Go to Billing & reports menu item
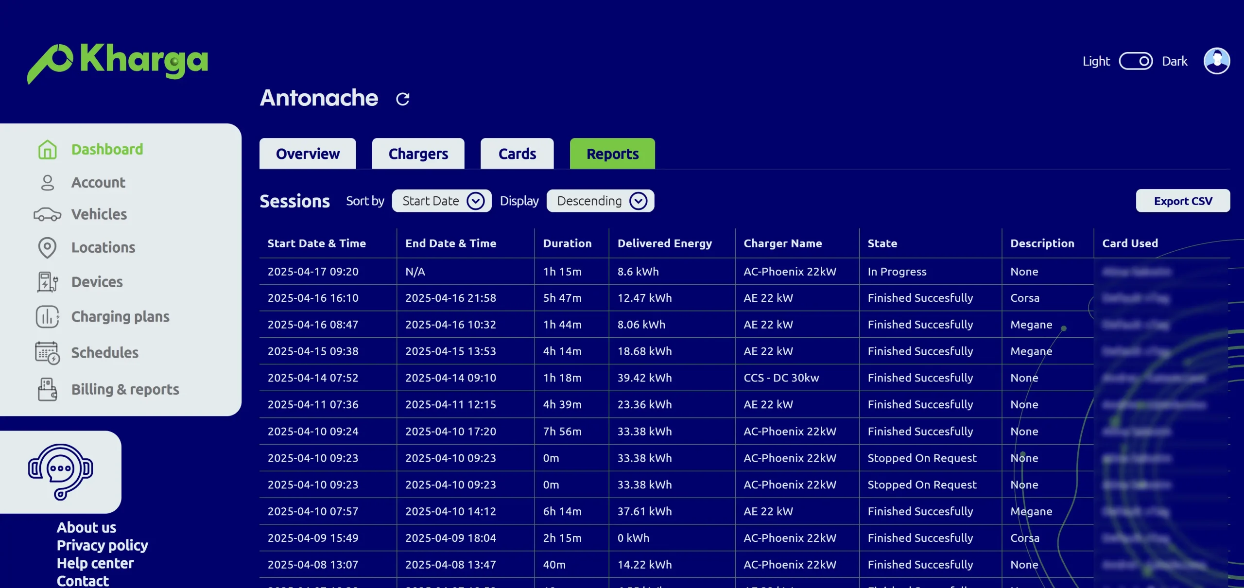 (125, 389)
